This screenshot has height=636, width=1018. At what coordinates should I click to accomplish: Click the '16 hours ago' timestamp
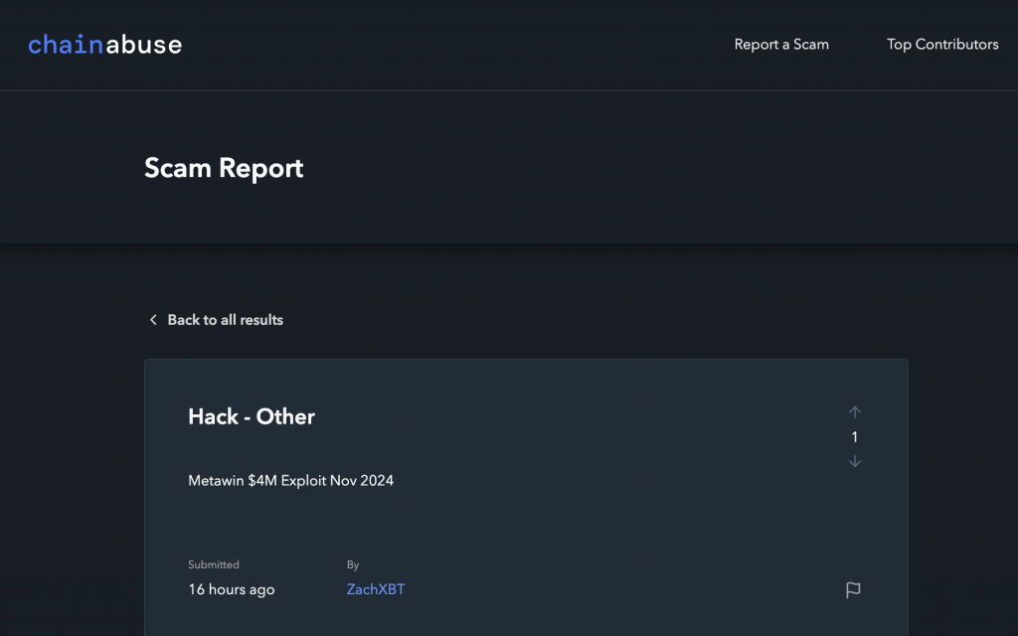[x=231, y=589]
